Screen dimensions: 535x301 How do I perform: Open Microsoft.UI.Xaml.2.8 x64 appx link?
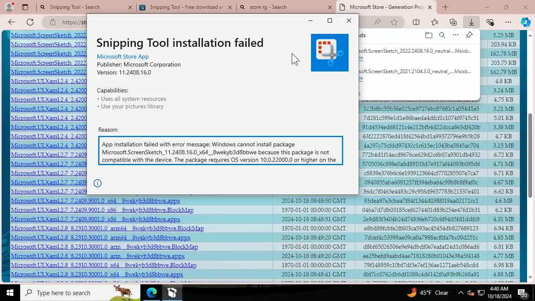pyautogui.click(x=97, y=274)
